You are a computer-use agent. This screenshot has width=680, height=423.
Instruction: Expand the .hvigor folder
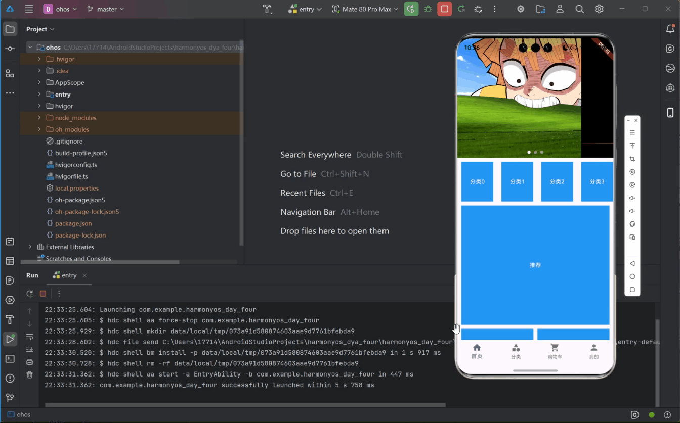39,59
